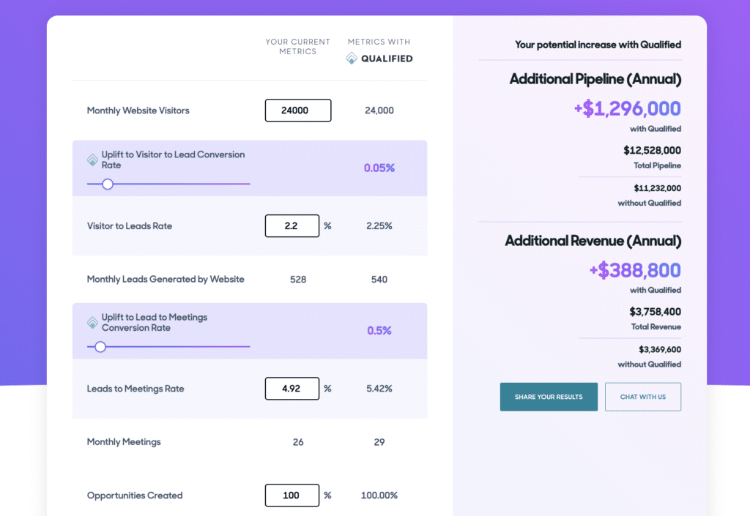Screen dimensions: 750x516
Task: Click the Monthly Leads Generated by Website label
Action: click(x=166, y=279)
